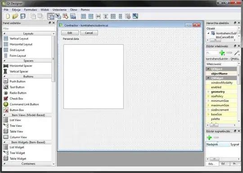
Task: Add a signal/slot connection with green plus
Action: click(x=209, y=137)
